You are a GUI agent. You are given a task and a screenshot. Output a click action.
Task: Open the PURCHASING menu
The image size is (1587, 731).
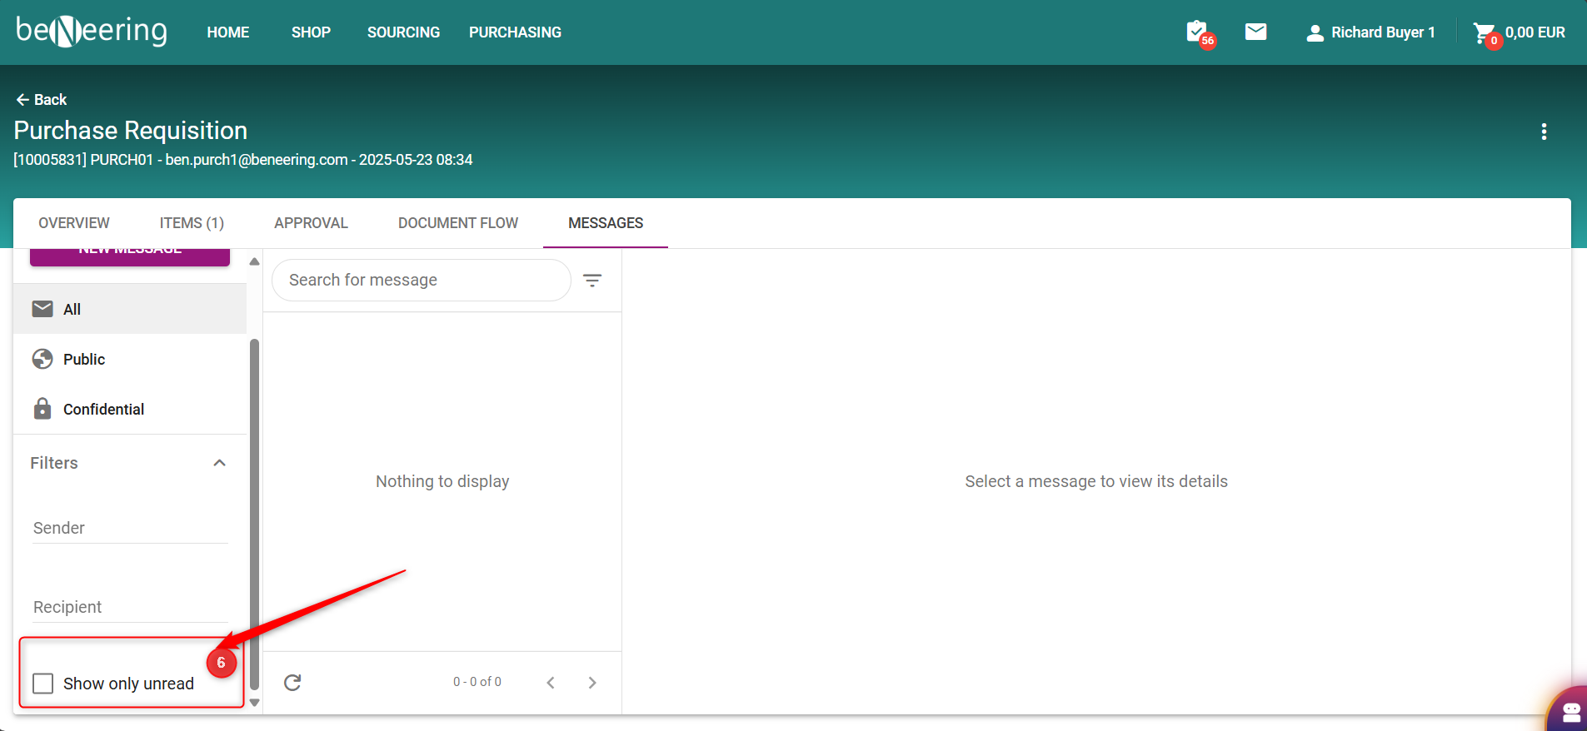[515, 32]
